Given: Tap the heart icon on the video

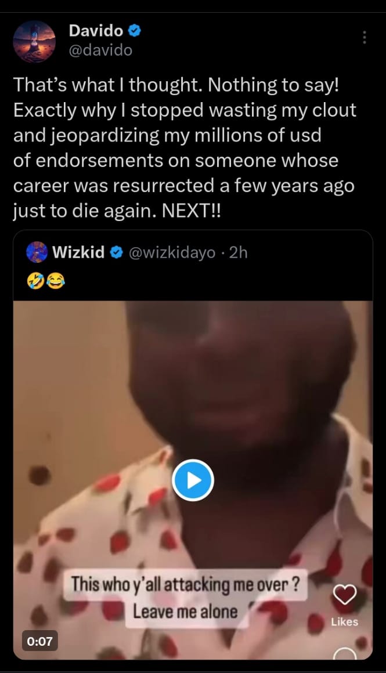Looking at the screenshot, I should pos(345,595).
